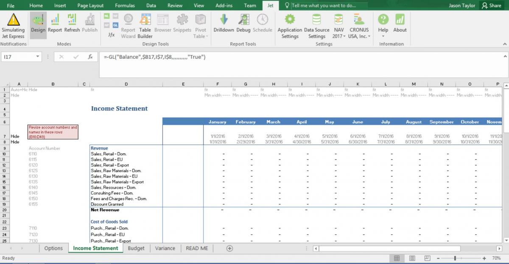Open Application Settings
The width and height of the screenshot is (509, 264).
coord(290,25)
